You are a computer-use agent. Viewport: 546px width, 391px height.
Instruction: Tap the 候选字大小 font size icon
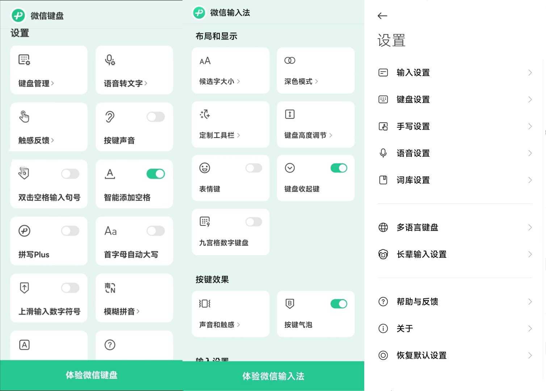(205, 61)
